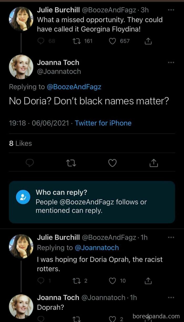This screenshot has height=322, width=184.
Task: Click Julie Burchill's display name
Action: (58, 10)
